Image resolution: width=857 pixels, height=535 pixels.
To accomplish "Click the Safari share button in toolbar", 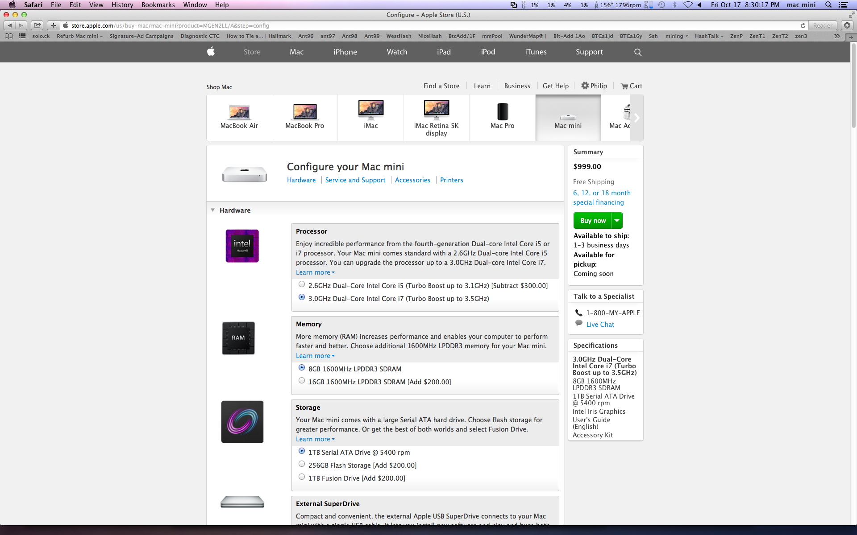I will [x=37, y=25].
